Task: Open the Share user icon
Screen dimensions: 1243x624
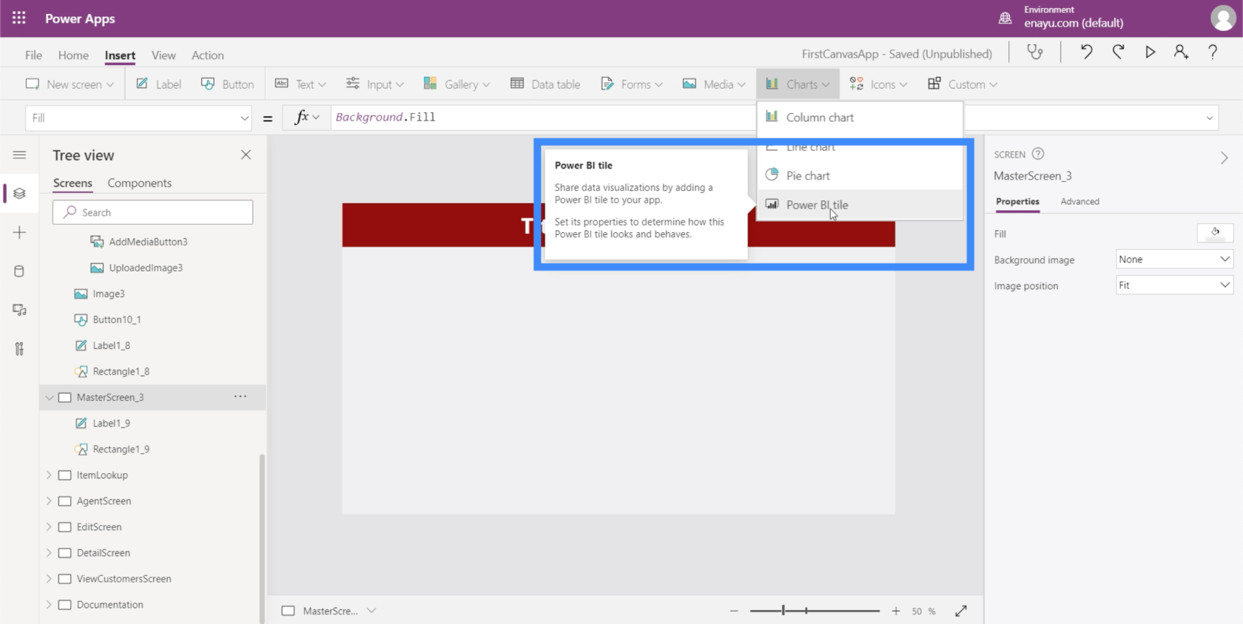Action: tap(1181, 52)
